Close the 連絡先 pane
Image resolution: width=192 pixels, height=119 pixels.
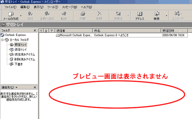tap(35, 87)
